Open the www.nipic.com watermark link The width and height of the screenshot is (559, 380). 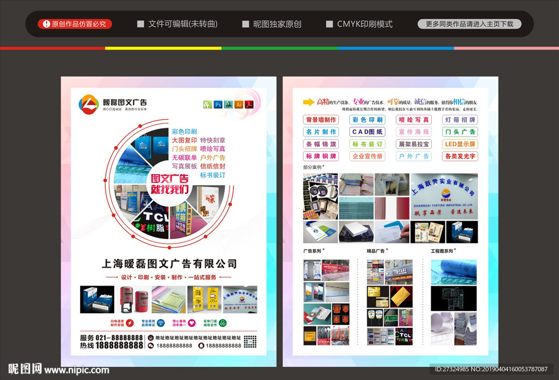tap(76, 370)
